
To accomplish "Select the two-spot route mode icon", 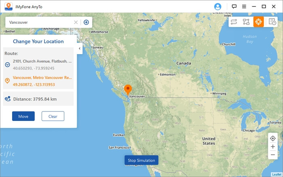I will pos(234,22).
